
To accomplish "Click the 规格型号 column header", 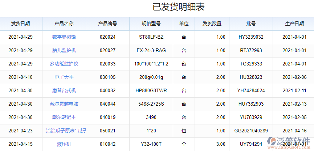I will click(x=151, y=24).
